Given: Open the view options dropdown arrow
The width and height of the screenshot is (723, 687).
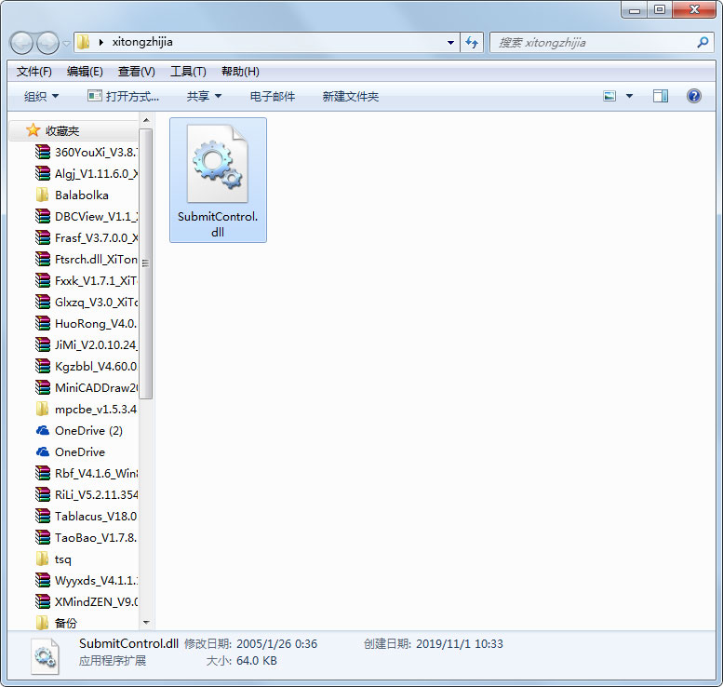Looking at the screenshot, I should (x=629, y=96).
